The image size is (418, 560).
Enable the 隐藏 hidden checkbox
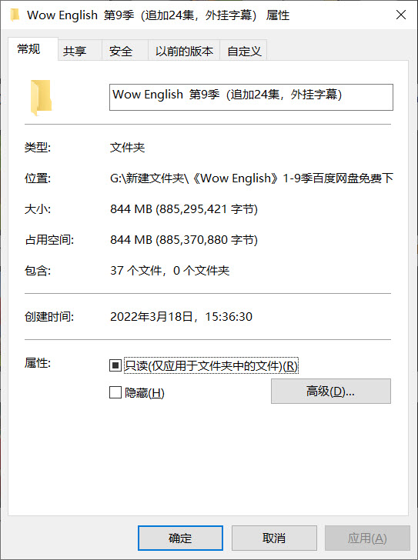click(115, 392)
